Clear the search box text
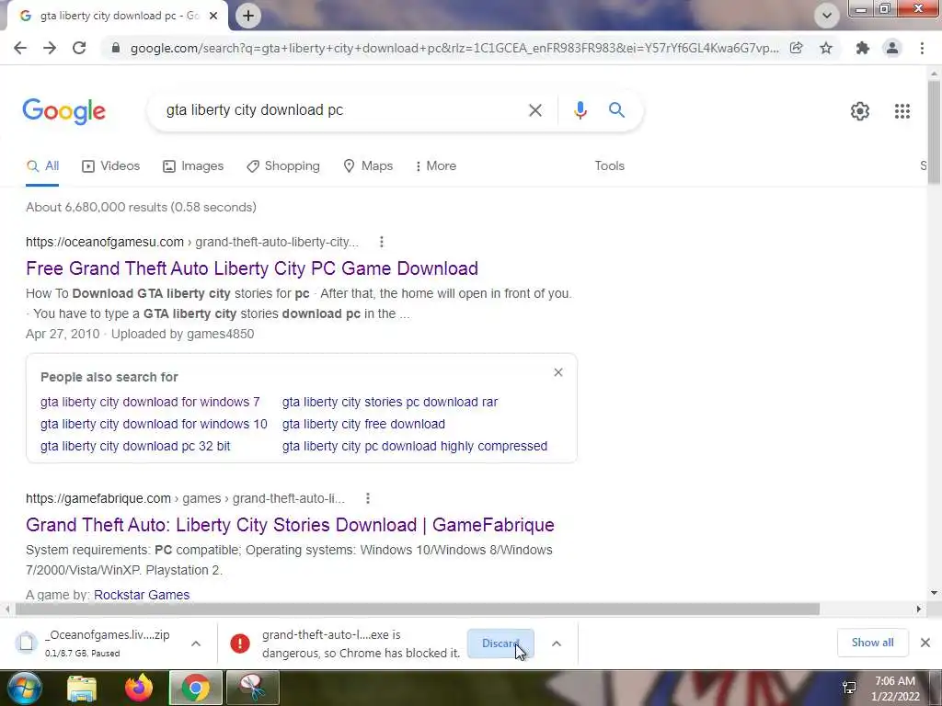942x706 pixels. [x=534, y=110]
